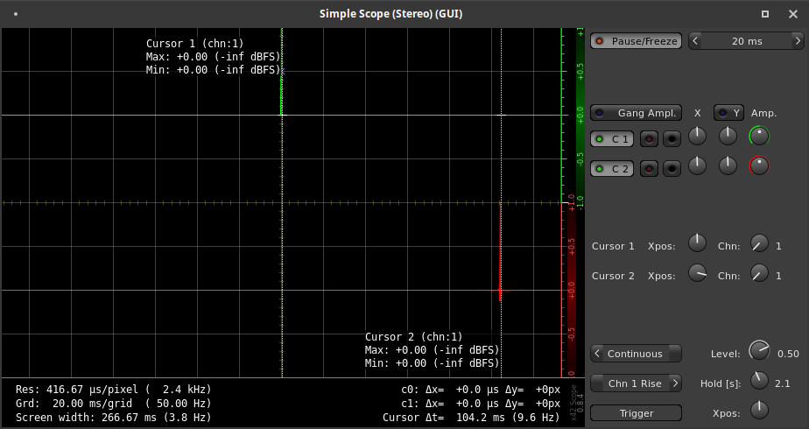Click the Cursor 1 (chn:1) readout label
Image resolution: width=809 pixels, height=429 pixels.
(x=194, y=43)
